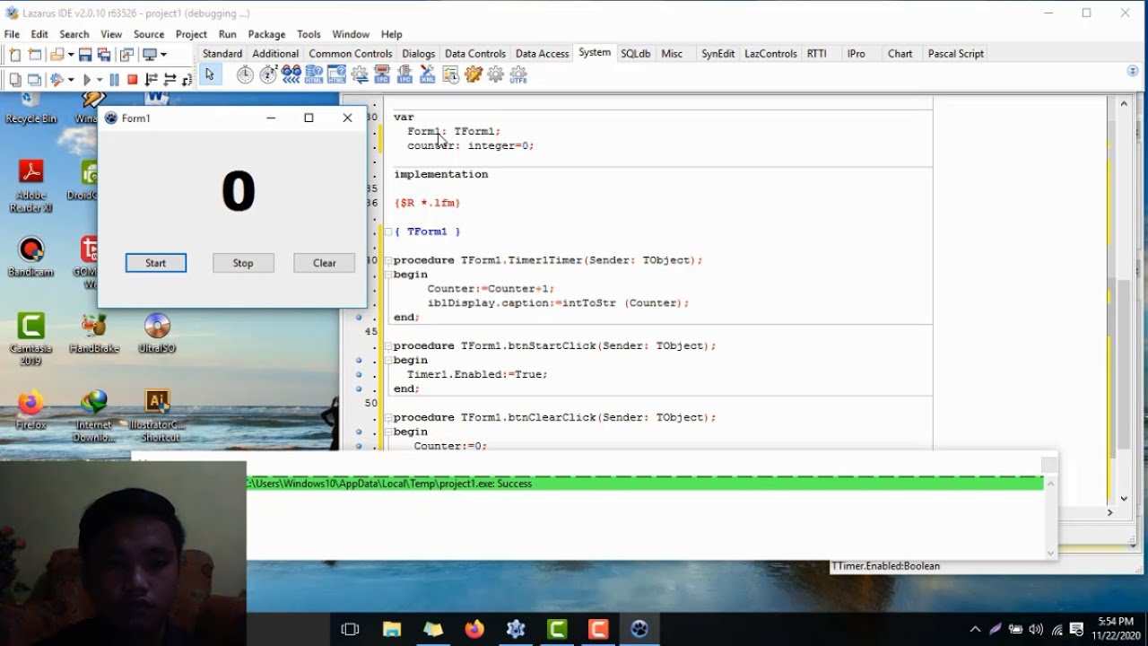Click the Adobe Reader XI desktop icon
1148x646 pixels.
pos(31,187)
